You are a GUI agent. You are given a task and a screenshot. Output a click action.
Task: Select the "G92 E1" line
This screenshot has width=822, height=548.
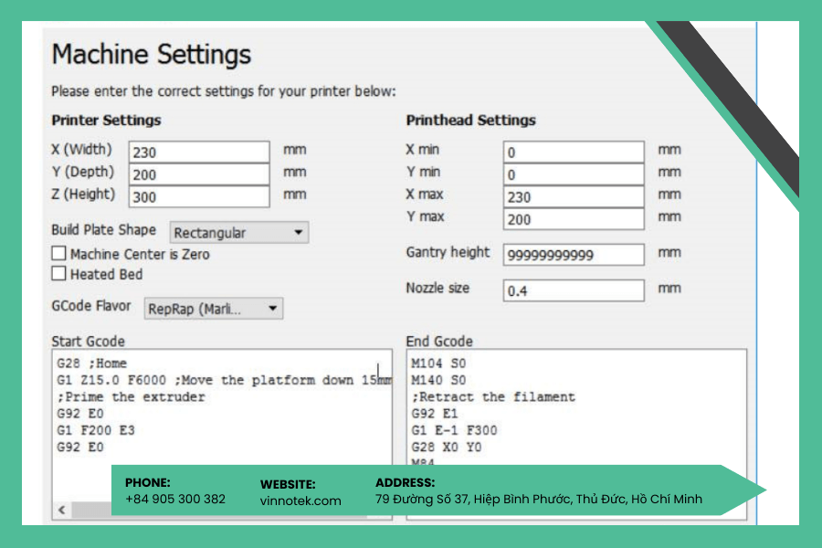pyautogui.click(x=435, y=413)
